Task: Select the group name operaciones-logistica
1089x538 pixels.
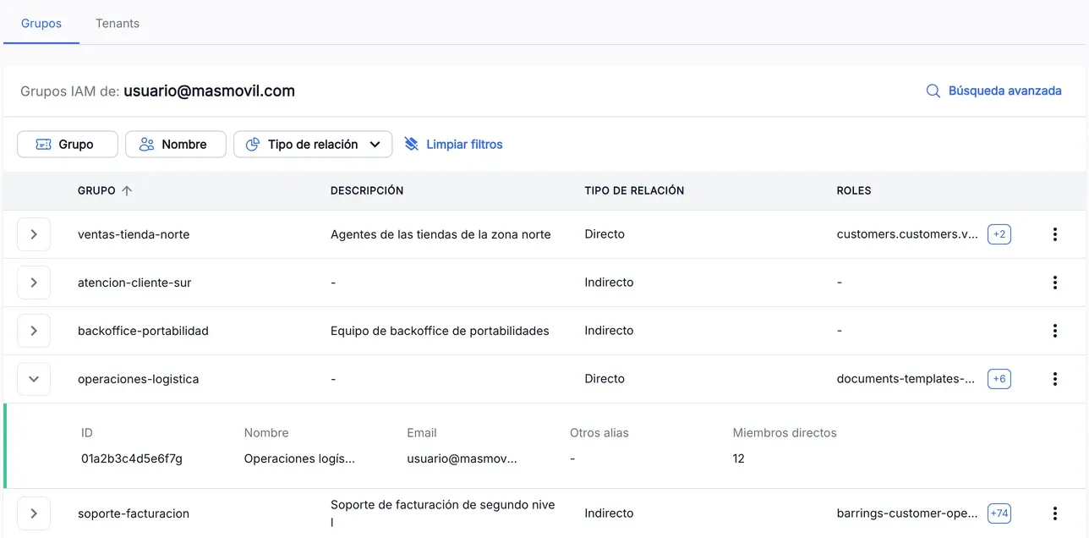Action: pyautogui.click(x=139, y=379)
